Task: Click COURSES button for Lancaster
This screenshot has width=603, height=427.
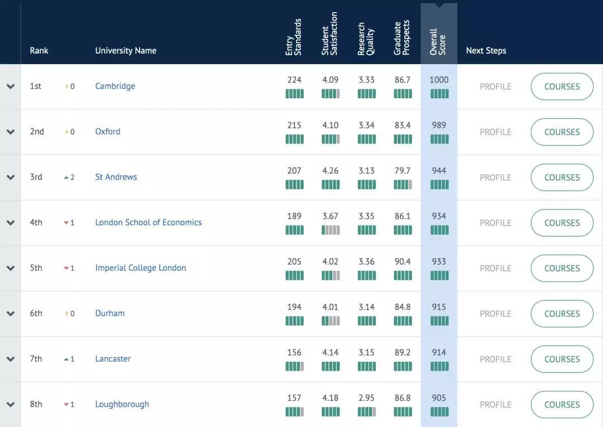Action: pos(562,359)
